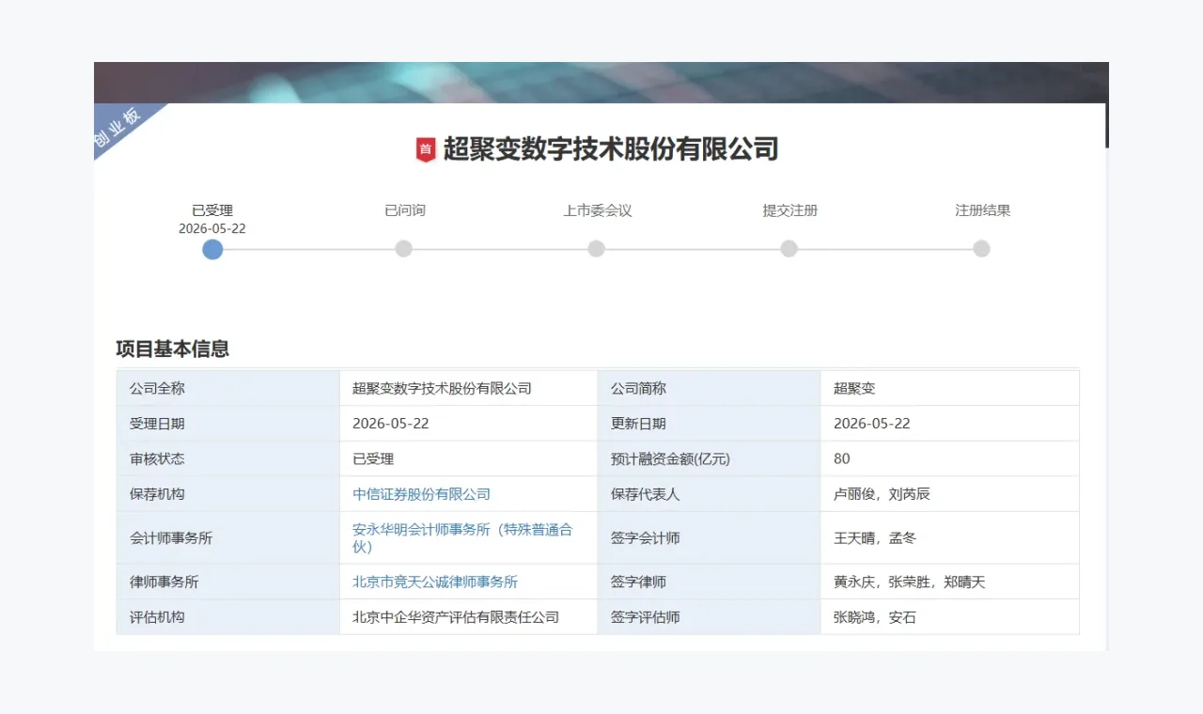Click 北京中企华资产评估有限责任公司 value
Viewport: 1203px width, 714px height.
[456, 617]
